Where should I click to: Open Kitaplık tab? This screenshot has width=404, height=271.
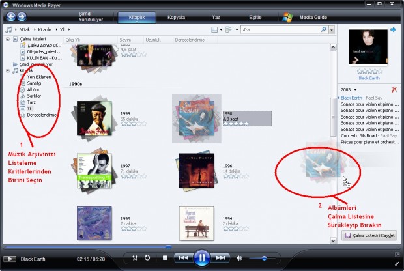coord(137,17)
